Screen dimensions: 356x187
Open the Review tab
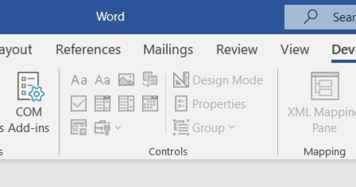[x=237, y=50]
